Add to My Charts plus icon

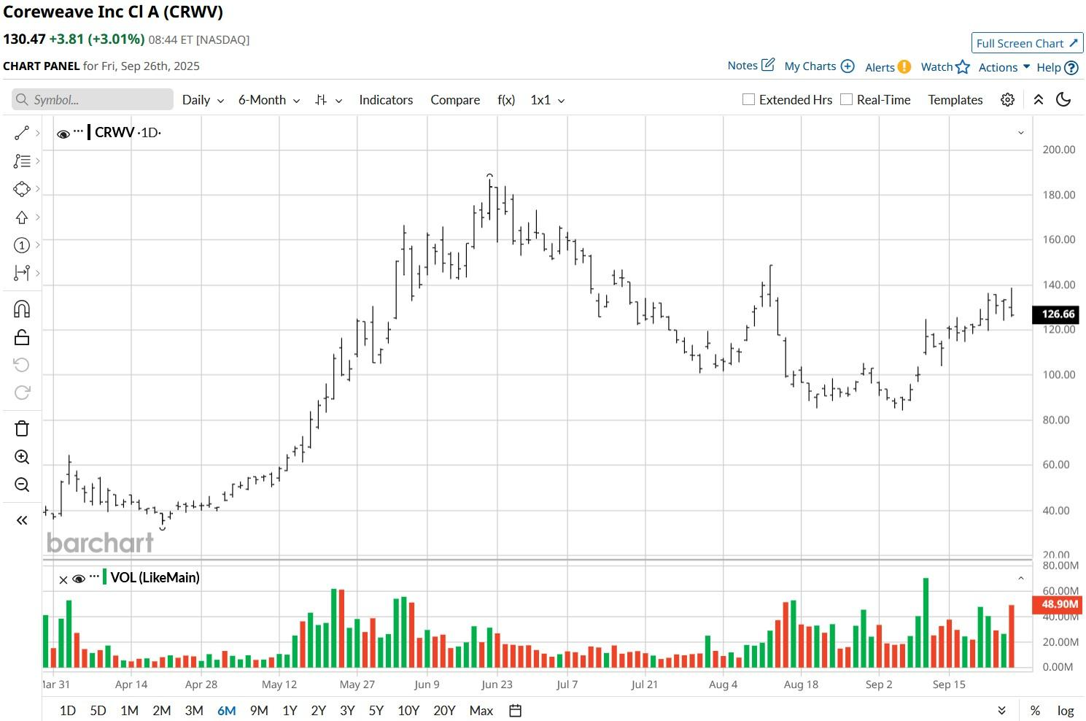[x=848, y=66]
